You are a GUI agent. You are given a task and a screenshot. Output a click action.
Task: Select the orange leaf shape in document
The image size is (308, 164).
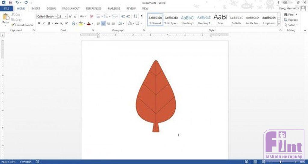pos(156,96)
